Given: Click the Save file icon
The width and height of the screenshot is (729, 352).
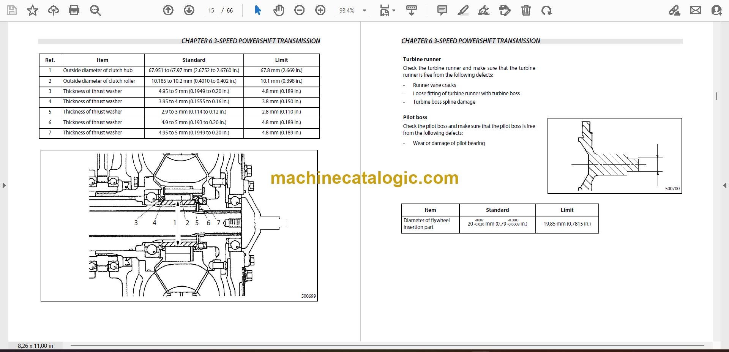Looking at the screenshot, I should pyautogui.click(x=12, y=10).
